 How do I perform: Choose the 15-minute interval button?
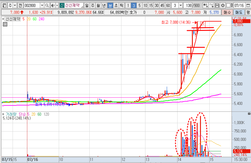tap(151, 6)
